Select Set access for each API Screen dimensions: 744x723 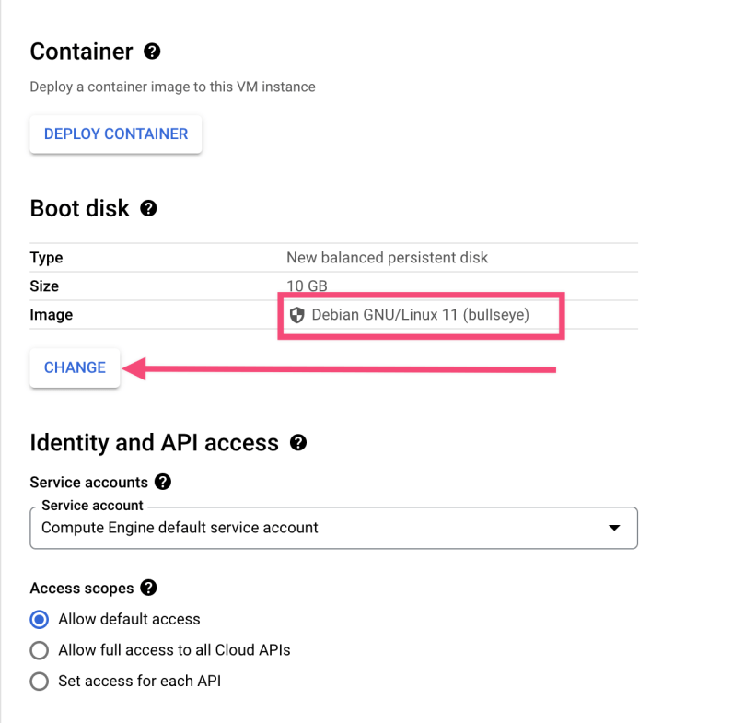click(x=39, y=681)
